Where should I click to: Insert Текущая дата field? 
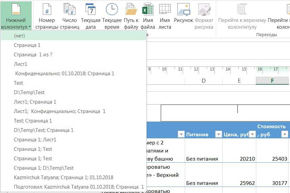point(91,16)
